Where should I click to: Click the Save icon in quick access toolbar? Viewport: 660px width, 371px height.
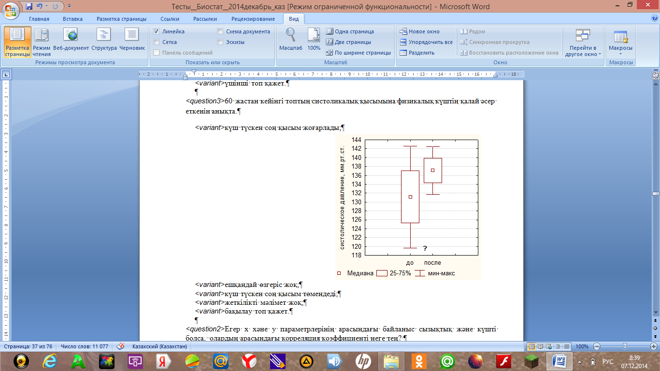29,7
